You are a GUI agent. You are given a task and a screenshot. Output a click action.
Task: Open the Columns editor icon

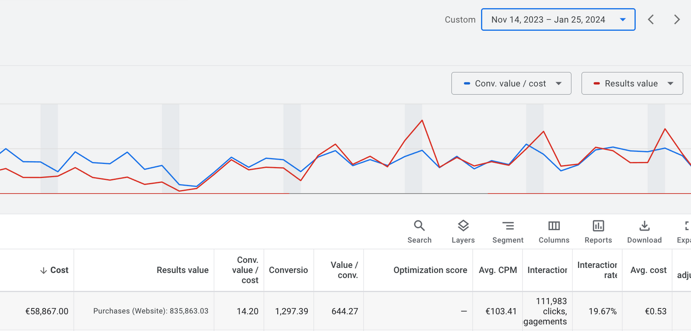(x=554, y=226)
